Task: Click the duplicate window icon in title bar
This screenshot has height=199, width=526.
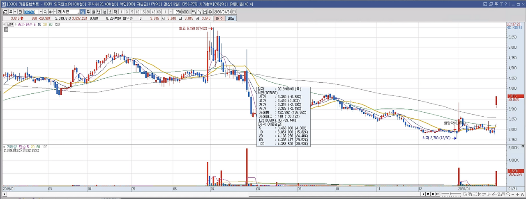Action: pyautogui.click(x=491, y=4)
